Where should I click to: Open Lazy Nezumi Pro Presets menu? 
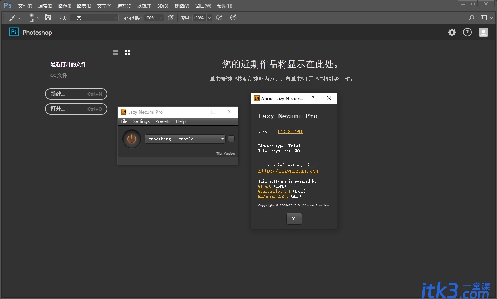coord(163,121)
